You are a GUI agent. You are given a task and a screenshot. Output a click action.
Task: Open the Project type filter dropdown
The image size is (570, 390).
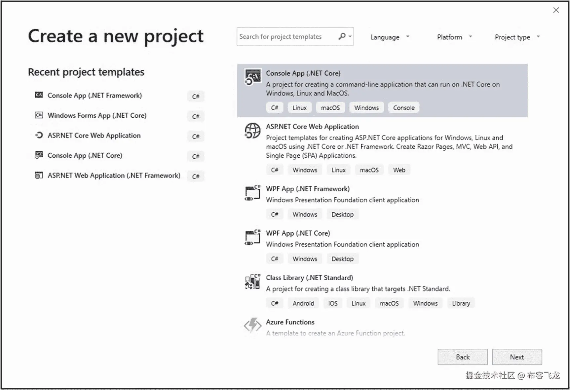pos(517,37)
